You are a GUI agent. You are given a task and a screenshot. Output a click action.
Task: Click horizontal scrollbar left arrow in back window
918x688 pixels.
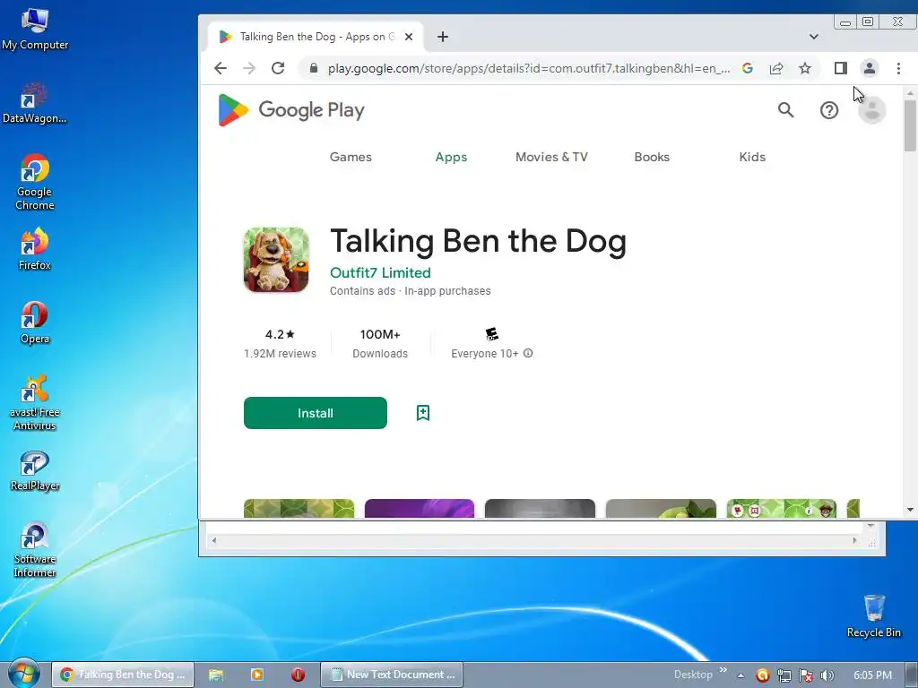point(214,540)
